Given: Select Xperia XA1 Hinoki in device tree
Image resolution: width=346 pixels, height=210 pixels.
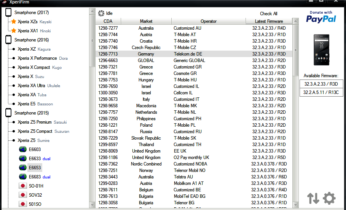Looking at the screenshot, I should click(34, 31).
